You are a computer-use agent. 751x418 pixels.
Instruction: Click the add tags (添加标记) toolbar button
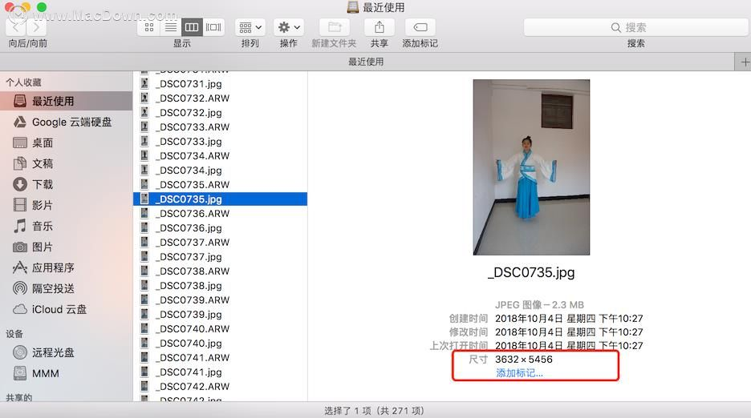tap(420, 27)
